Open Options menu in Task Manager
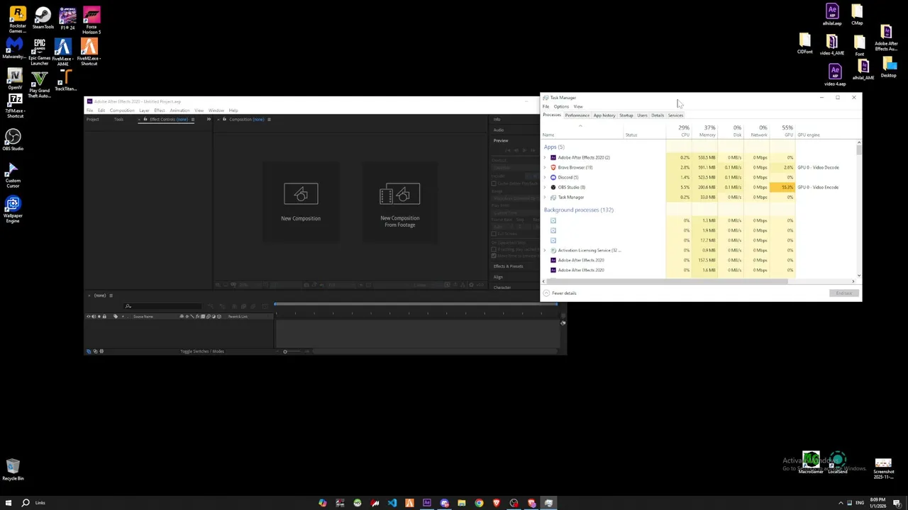908x510 pixels. [561, 107]
